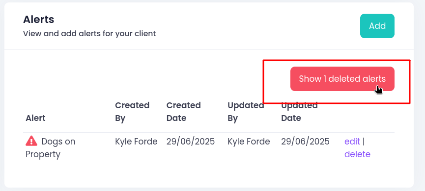Viewport: 425px width, 191px height.
Task: Click Kyle Forde in the Updated By column
Action: (249, 142)
